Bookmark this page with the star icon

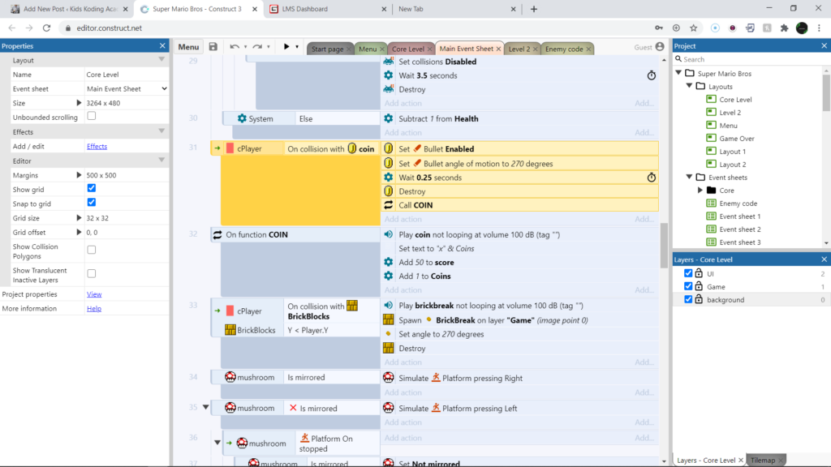click(694, 28)
